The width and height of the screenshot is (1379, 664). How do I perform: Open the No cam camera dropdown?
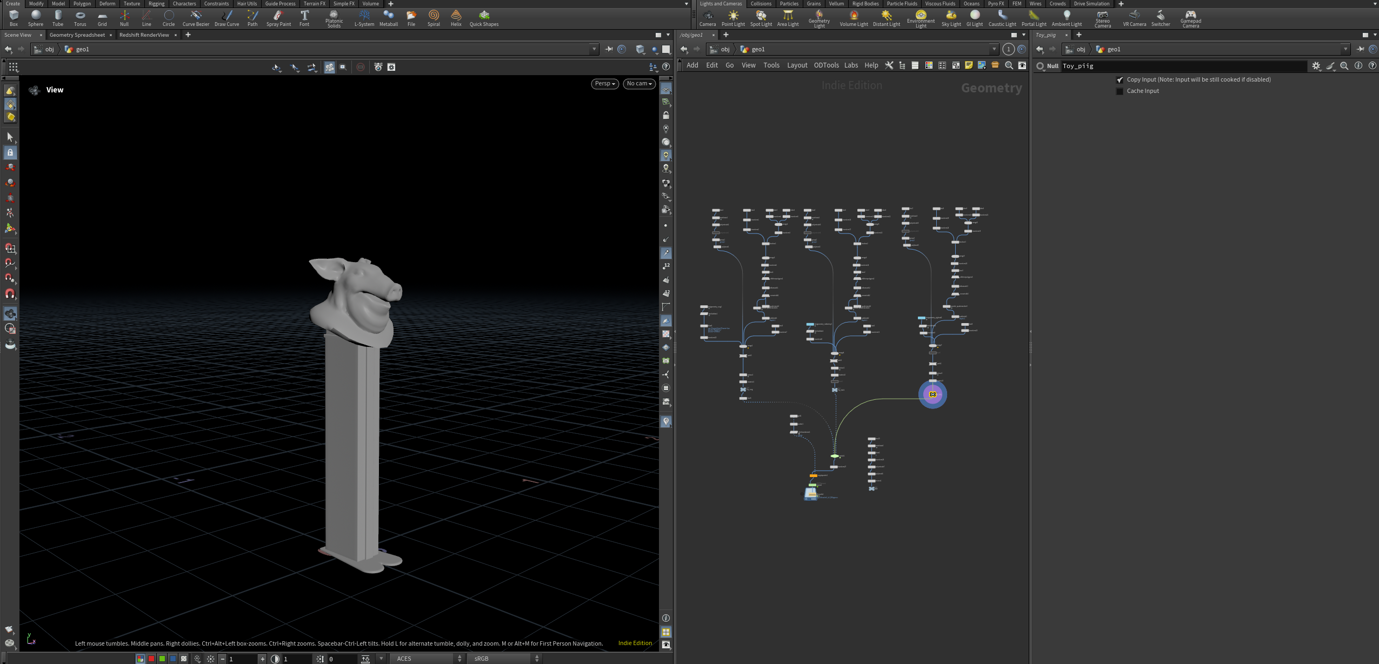tap(639, 84)
